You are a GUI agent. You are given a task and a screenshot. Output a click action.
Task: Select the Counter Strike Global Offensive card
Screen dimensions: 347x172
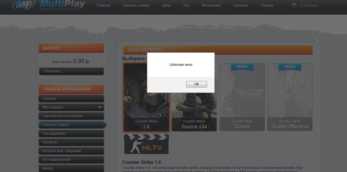[x=290, y=97]
